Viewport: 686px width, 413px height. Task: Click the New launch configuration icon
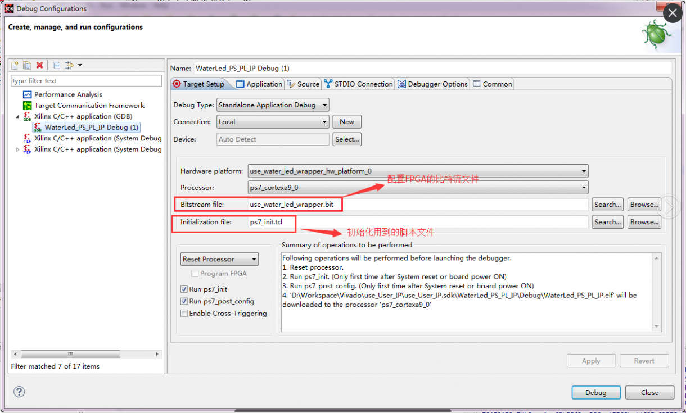coord(15,65)
